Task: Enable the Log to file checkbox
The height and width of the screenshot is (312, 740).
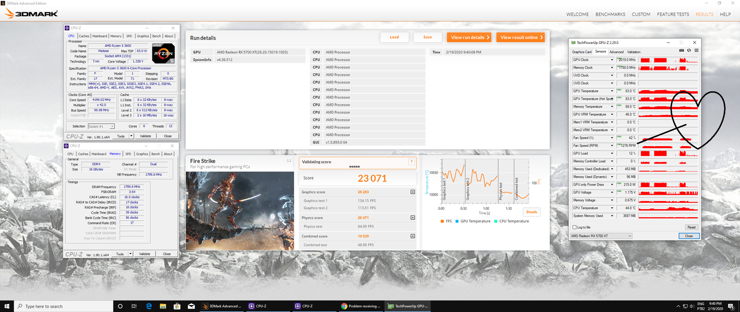Action: click(574, 227)
